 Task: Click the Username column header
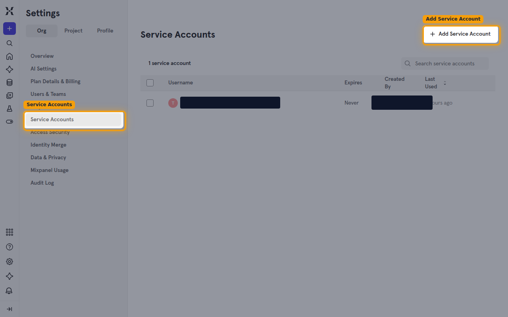click(181, 83)
